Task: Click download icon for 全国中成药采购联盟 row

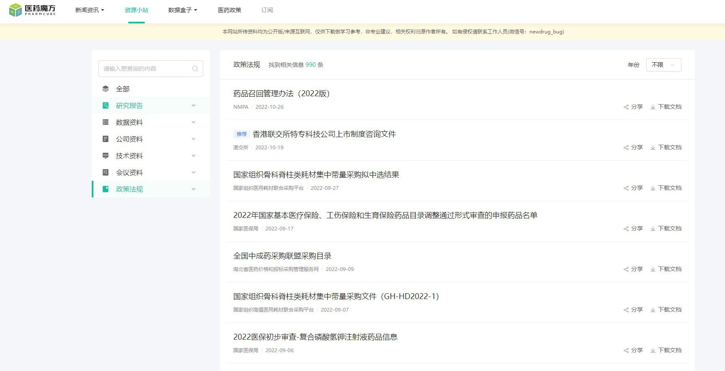Action: 653,269
